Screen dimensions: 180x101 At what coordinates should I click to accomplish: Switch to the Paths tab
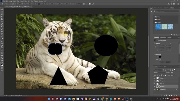pyautogui.click(x=165, y=67)
